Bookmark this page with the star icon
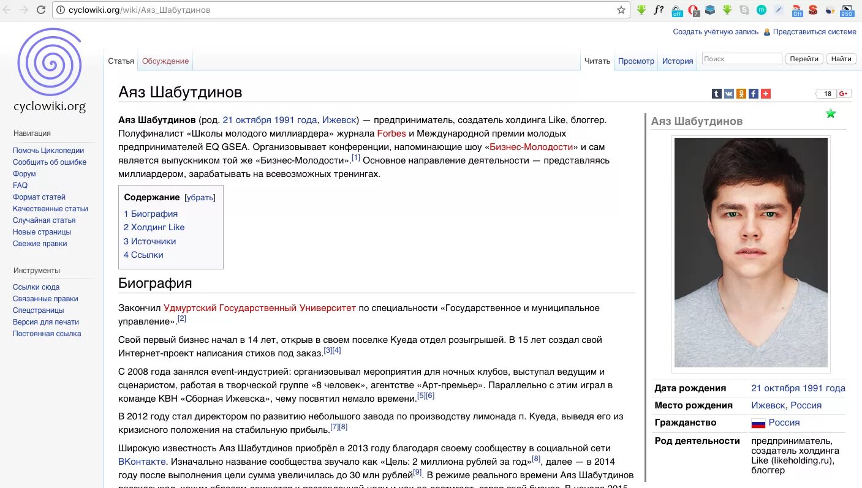This screenshot has height=488, width=862. pyautogui.click(x=621, y=10)
